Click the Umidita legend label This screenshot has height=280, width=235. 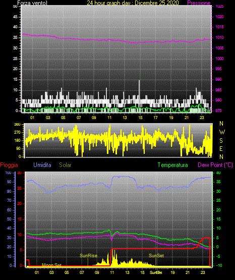point(42,165)
